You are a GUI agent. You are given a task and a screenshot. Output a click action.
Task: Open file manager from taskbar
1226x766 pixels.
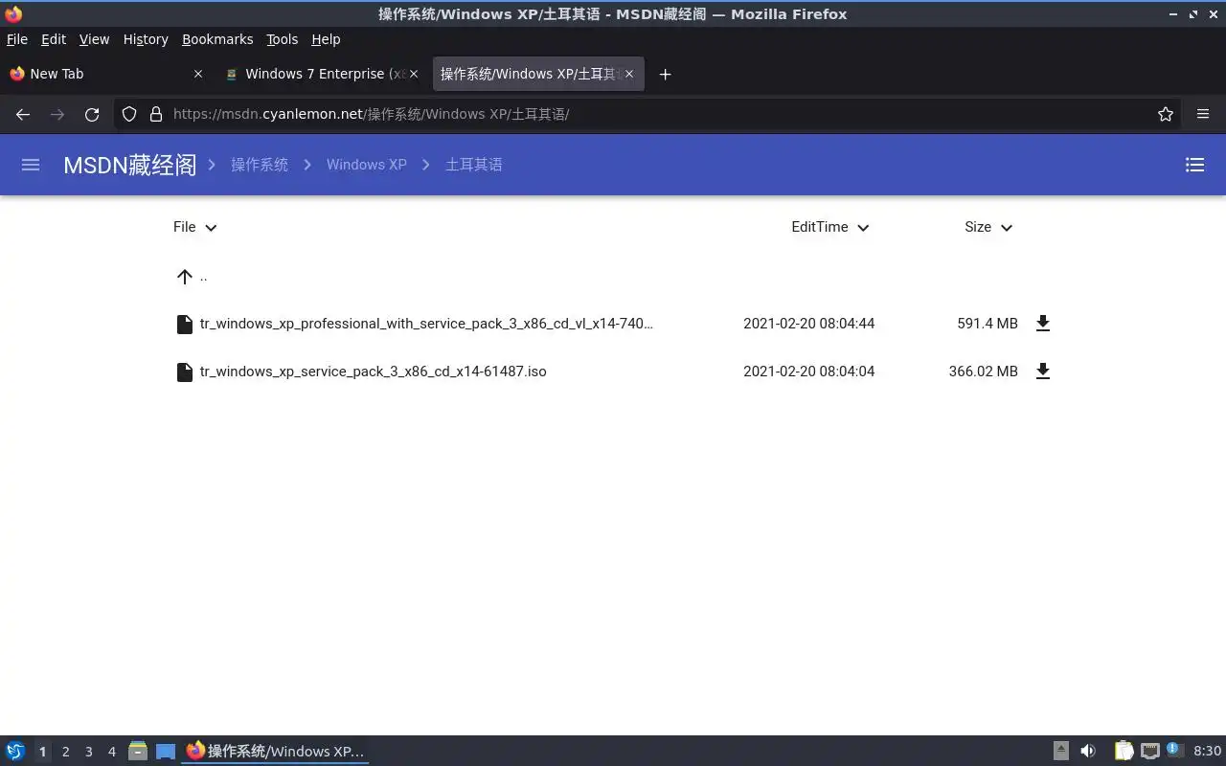pyautogui.click(x=138, y=751)
